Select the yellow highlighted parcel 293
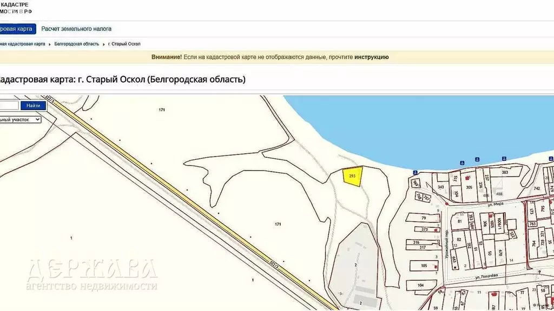This screenshot has width=554, height=311. coord(353,177)
